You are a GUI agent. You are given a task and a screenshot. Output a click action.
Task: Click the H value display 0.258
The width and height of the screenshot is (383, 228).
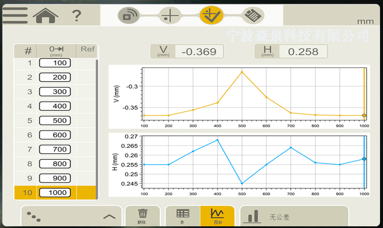click(x=303, y=52)
